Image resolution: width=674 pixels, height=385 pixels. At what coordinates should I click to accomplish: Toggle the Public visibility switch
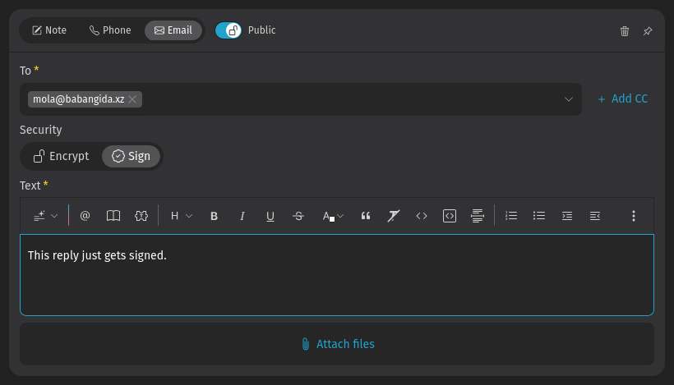tap(229, 30)
